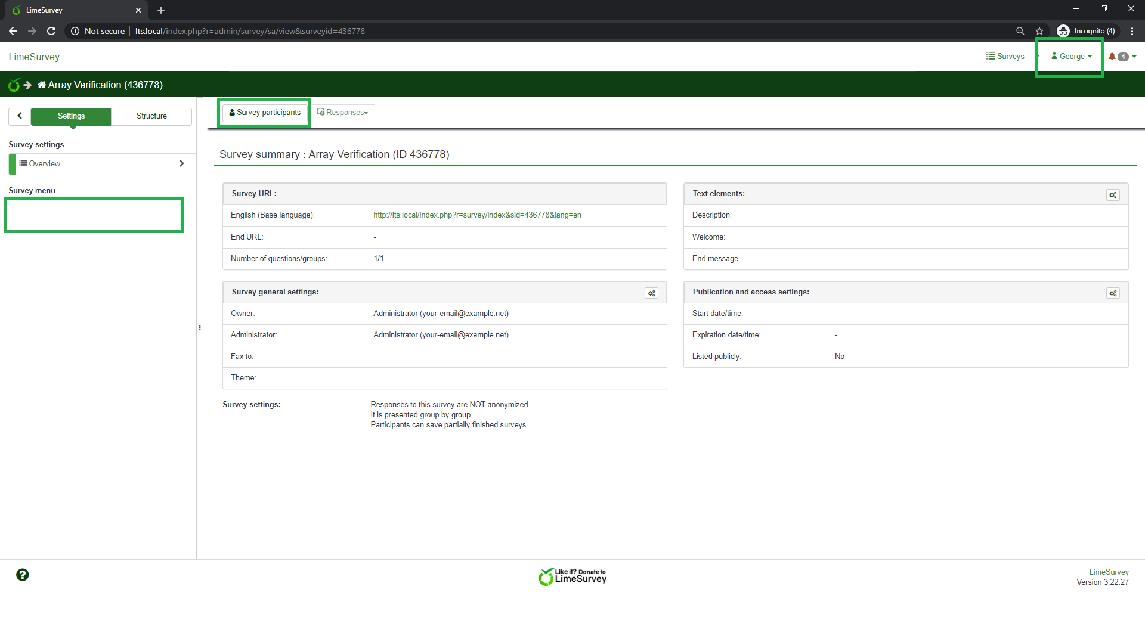Click the LimeSurvey lime logo in green bar

click(14, 85)
